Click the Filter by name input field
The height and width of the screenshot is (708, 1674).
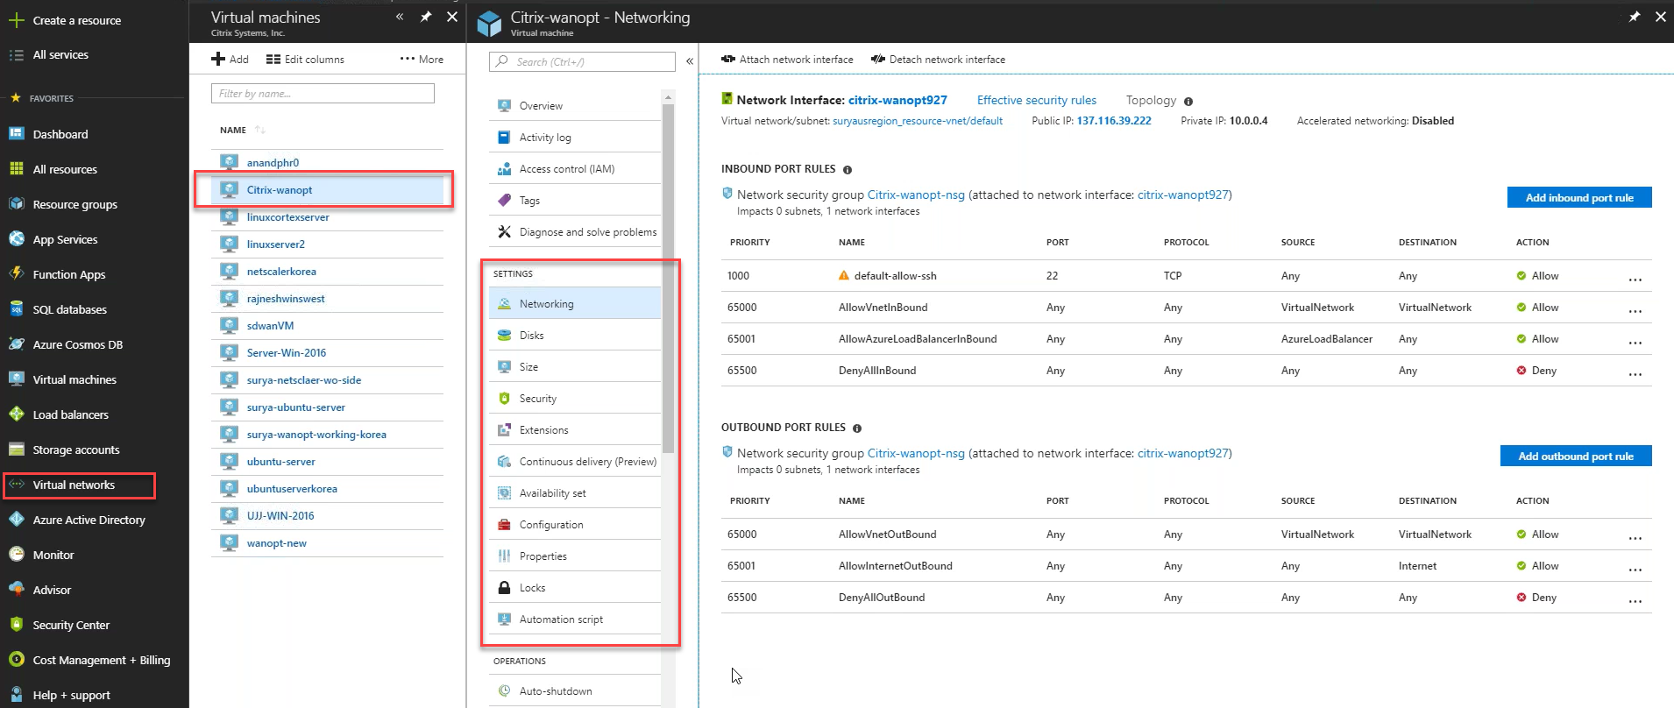tap(323, 94)
